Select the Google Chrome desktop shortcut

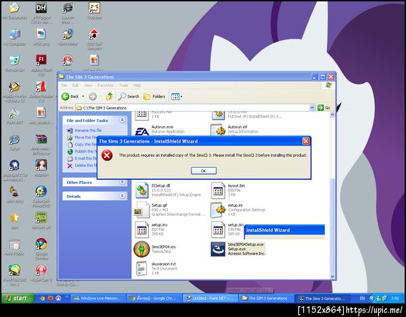41,249
